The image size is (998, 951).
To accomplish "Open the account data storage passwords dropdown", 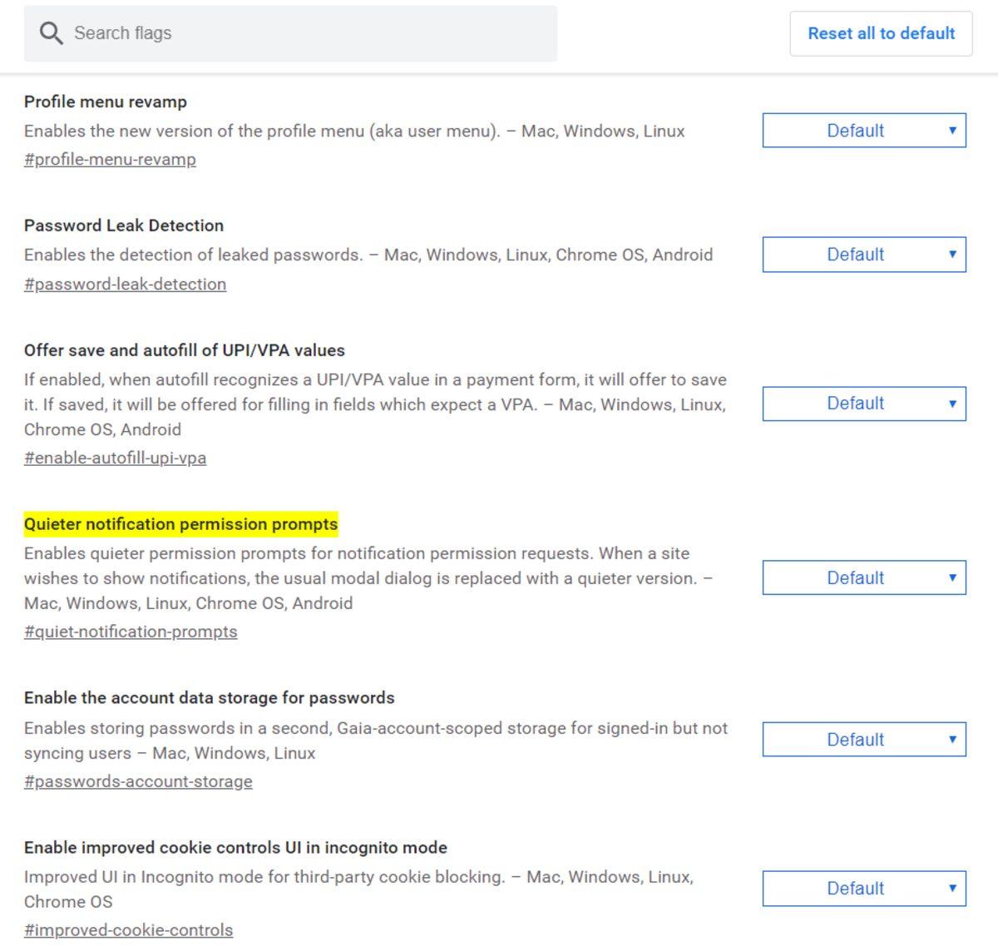I will point(863,740).
